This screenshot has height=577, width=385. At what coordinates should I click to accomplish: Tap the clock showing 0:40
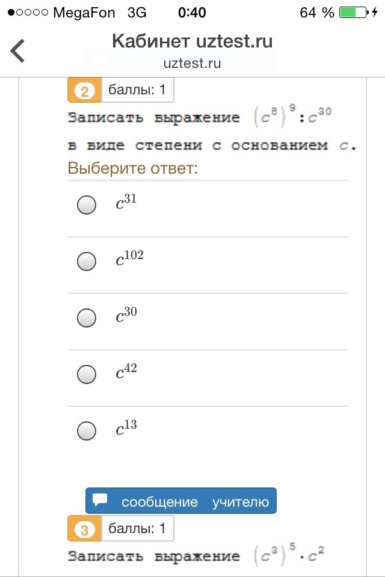pyautogui.click(x=192, y=13)
